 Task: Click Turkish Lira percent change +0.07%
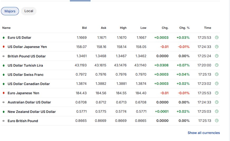(183, 65)
